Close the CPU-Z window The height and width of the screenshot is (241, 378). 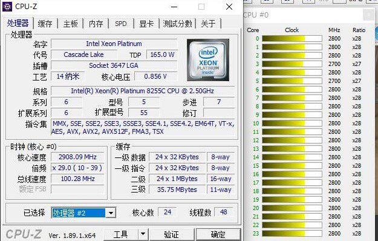[229, 7]
